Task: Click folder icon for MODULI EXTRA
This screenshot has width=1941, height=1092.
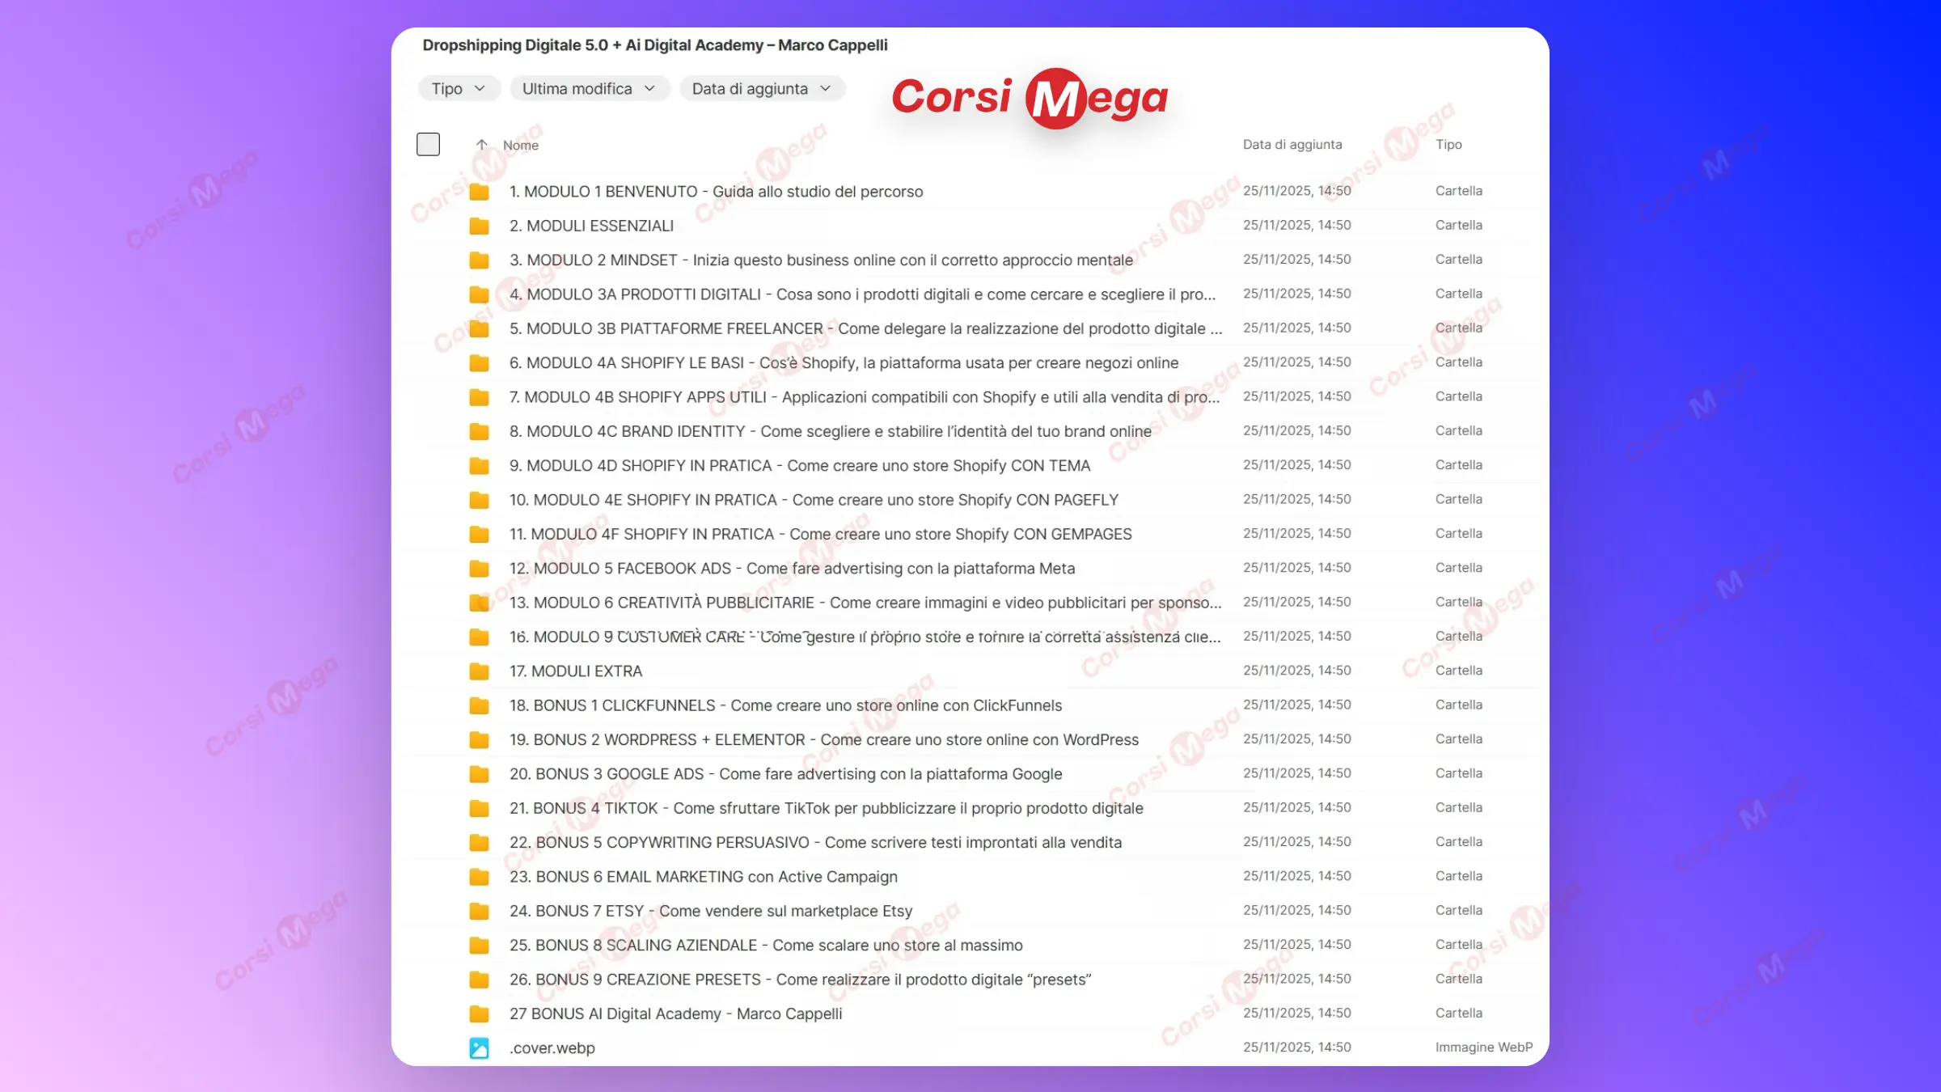Action: [x=479, y=671]
